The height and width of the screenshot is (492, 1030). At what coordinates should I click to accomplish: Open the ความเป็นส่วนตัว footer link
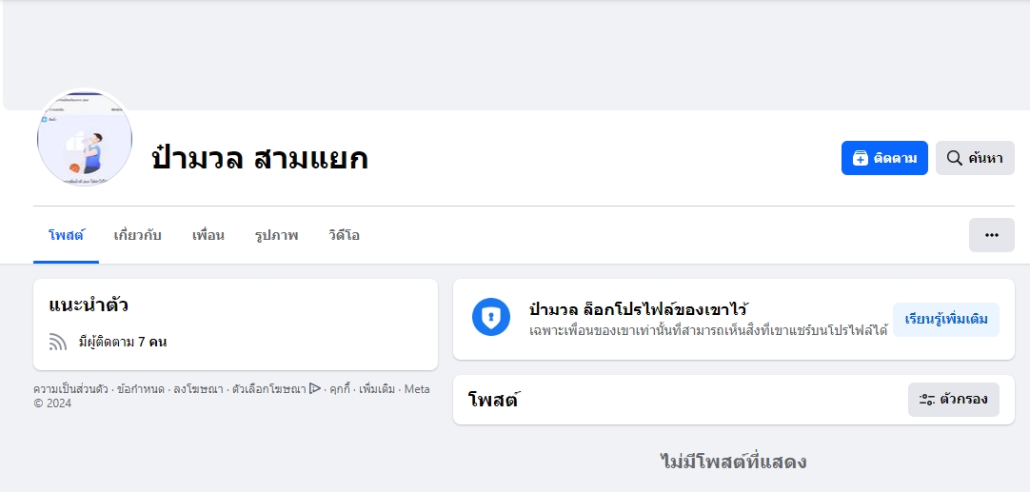point(70,389)
